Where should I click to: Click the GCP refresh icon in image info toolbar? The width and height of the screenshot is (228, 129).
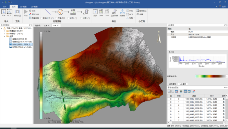(x=181, y=91)
